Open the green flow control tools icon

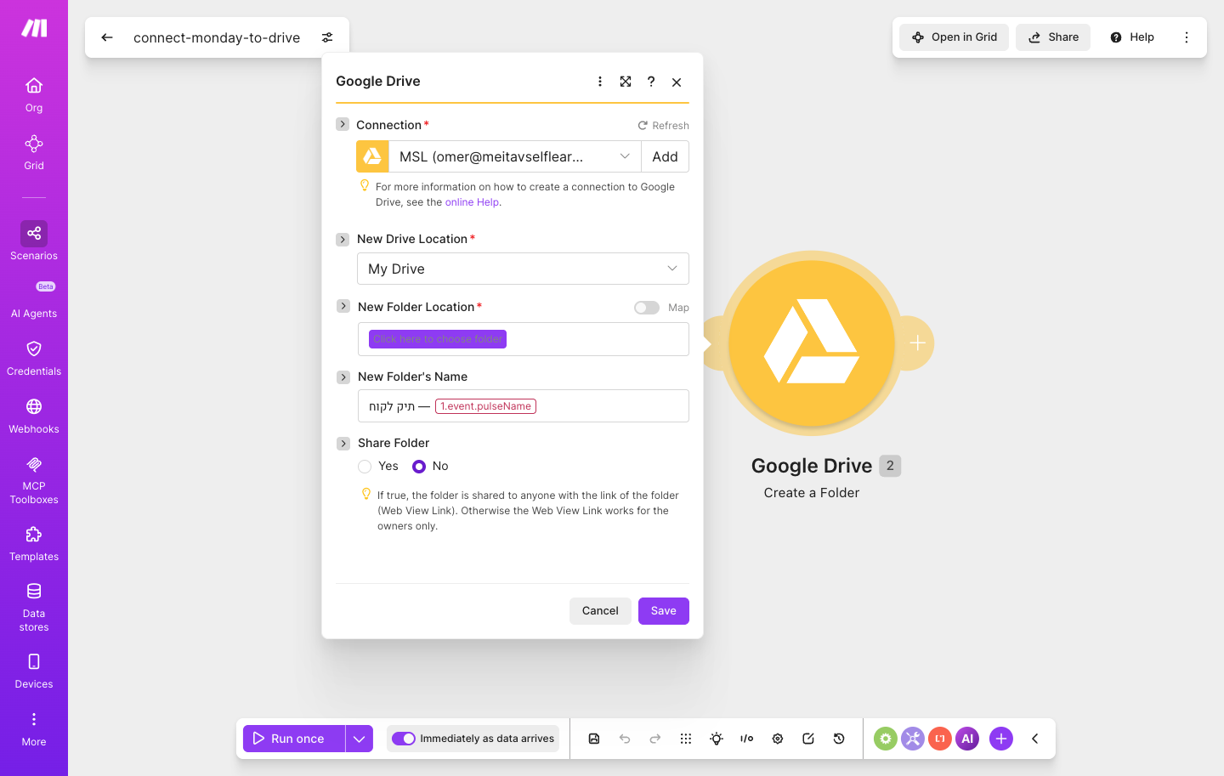pyautogui.click(x=886, y=739)
